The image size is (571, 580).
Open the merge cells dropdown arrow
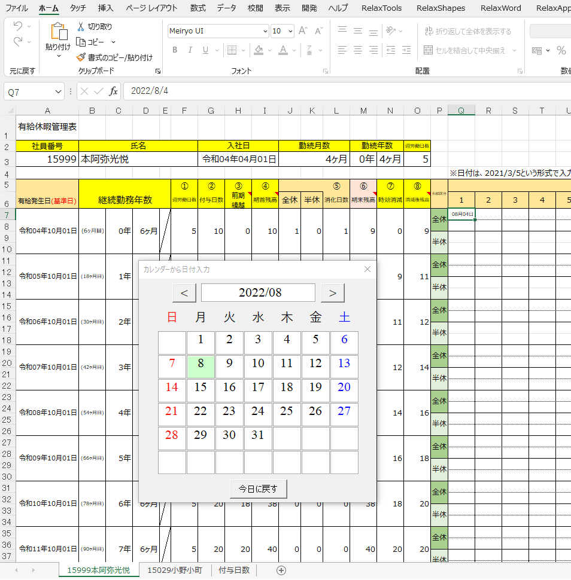(x=514, y=50)
